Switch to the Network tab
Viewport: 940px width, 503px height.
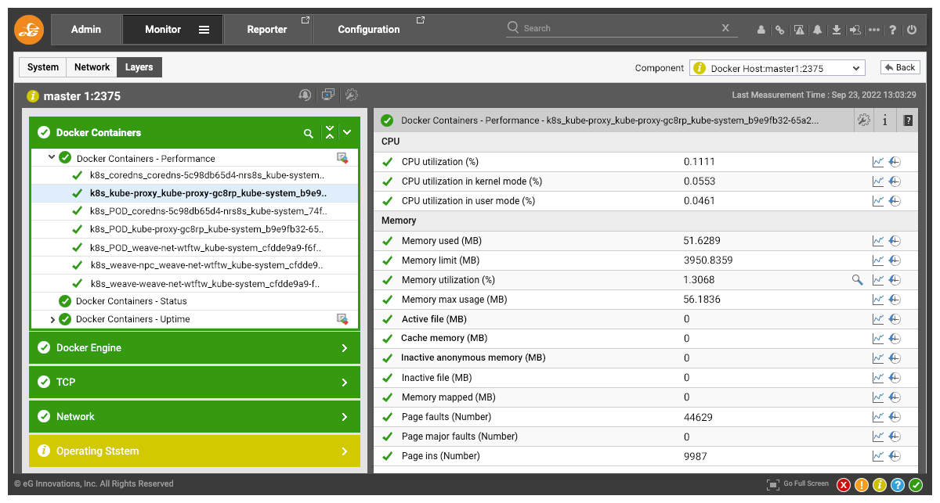pos(92,67)
